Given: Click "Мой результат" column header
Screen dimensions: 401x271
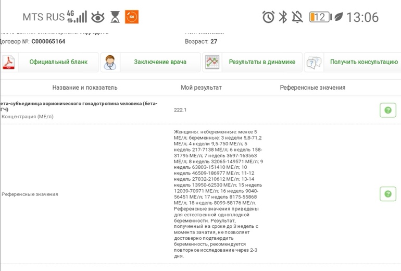Looking at the screenshot, I should tap(201, 88).
